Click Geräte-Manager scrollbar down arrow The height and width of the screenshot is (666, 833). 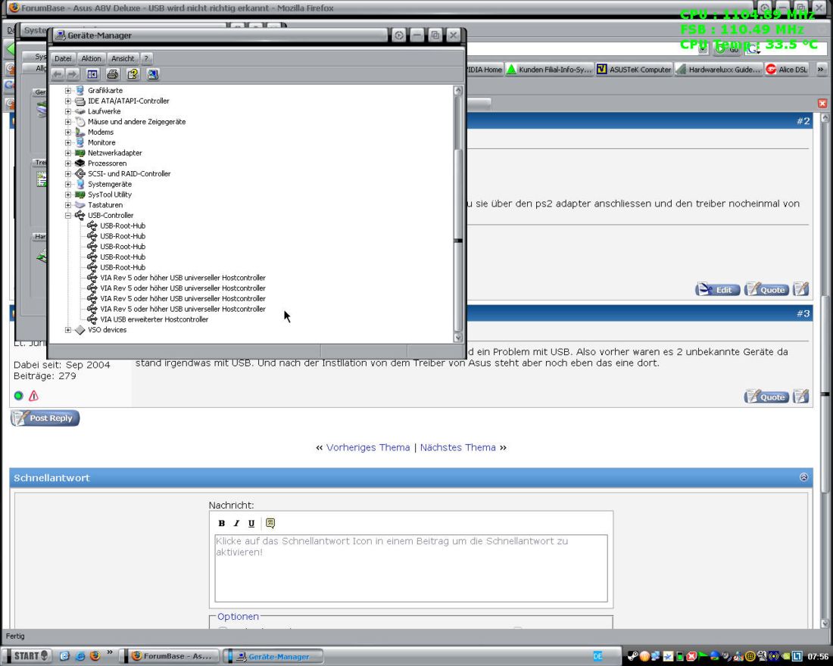point(458,338)
